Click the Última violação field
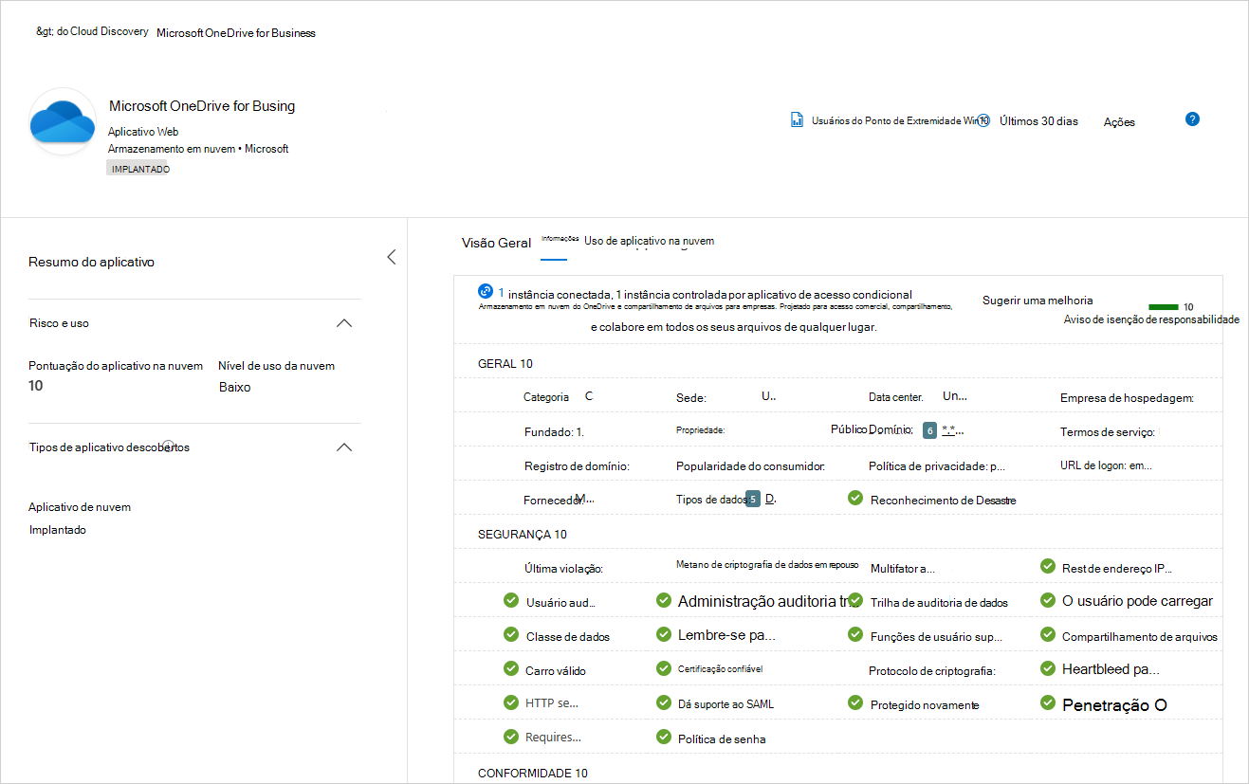 [x=563, y=568]
